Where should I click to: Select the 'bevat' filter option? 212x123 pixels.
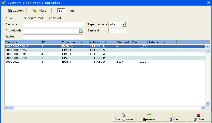[50, 18]
